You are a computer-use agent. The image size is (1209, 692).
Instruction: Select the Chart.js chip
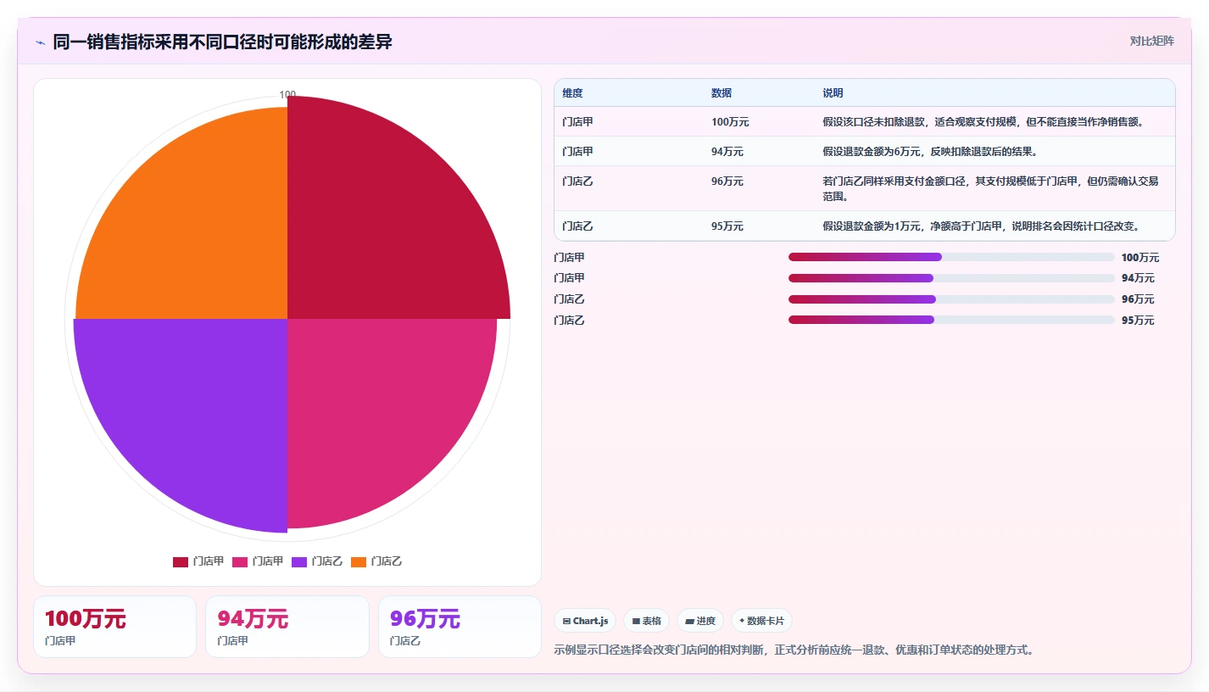[x=586, y=621]
